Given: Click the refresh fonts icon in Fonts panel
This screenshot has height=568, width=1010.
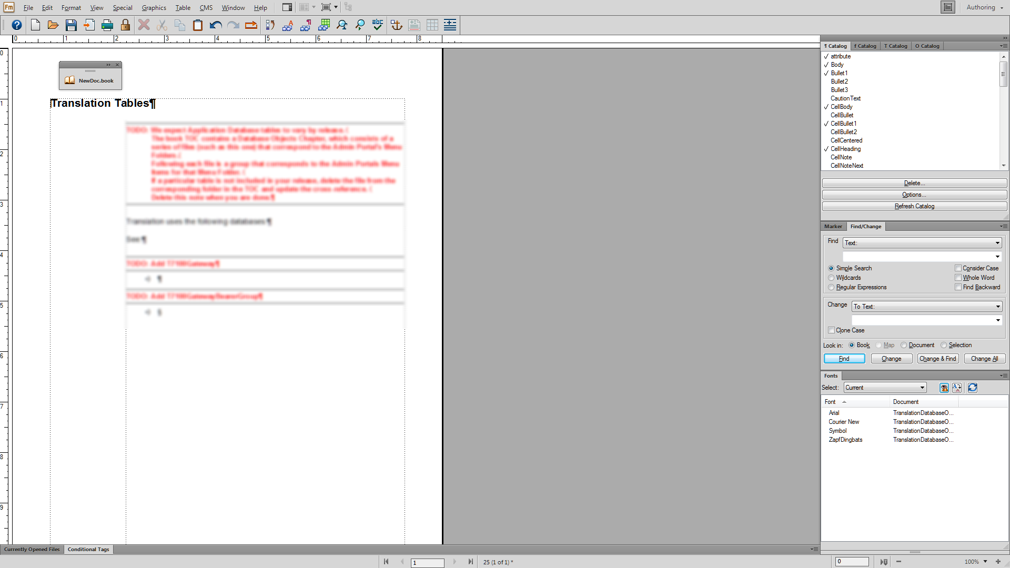Looking at the screenshot, I should pos(972,388).
